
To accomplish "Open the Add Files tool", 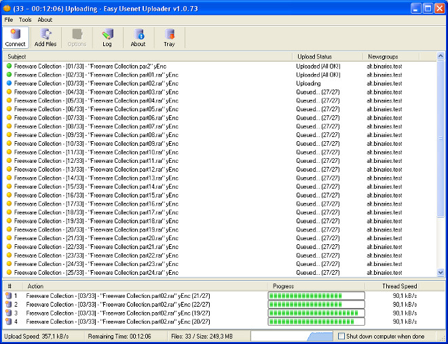I will (x=45, y=37).
